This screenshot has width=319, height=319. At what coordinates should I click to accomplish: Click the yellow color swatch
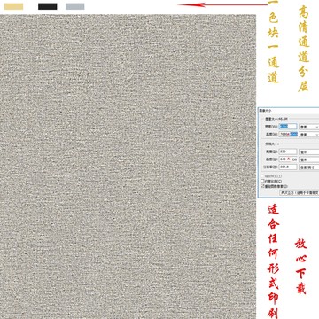(13, 6)
